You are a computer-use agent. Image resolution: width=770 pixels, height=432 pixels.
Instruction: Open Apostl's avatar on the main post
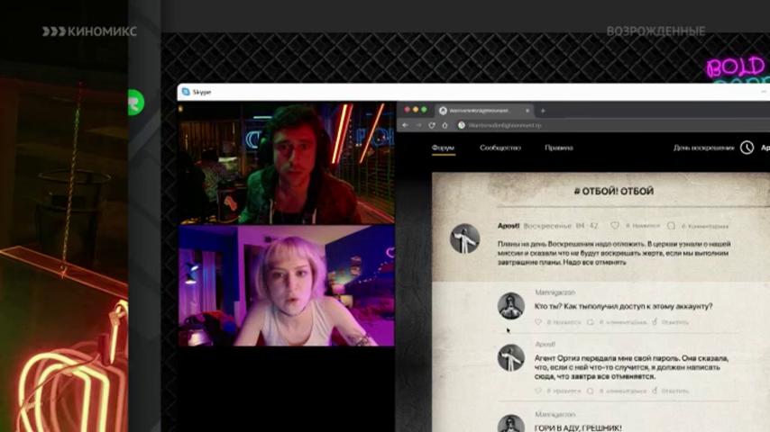pyautogui.click(x=464, y=238)
